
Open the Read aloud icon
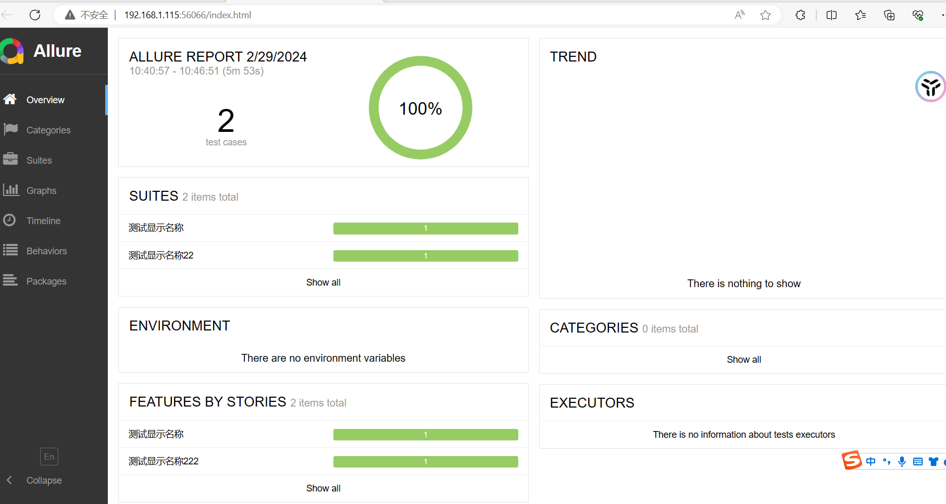[740, 15]
